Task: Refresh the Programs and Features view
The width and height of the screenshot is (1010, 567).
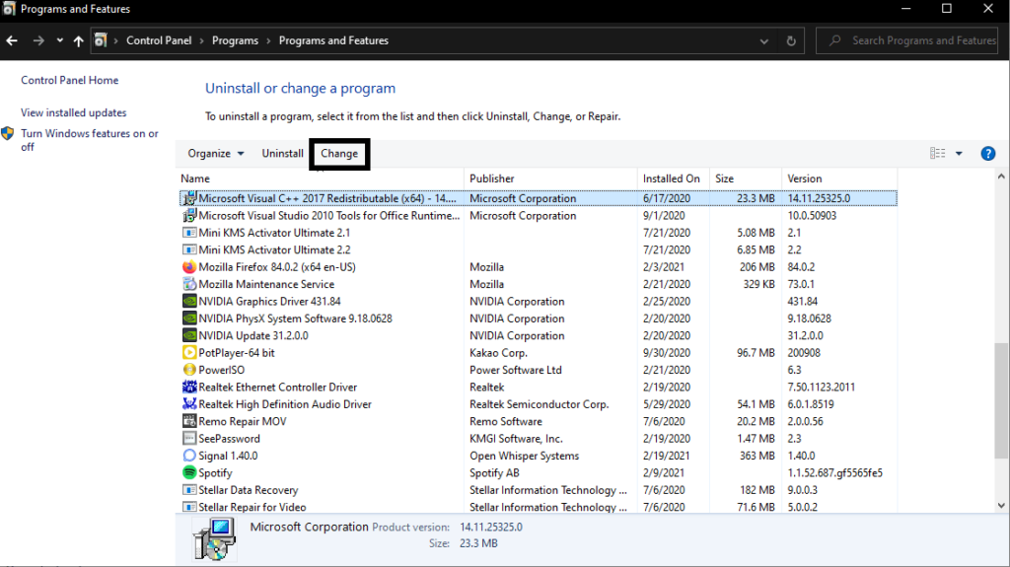Action: (790, 41)
